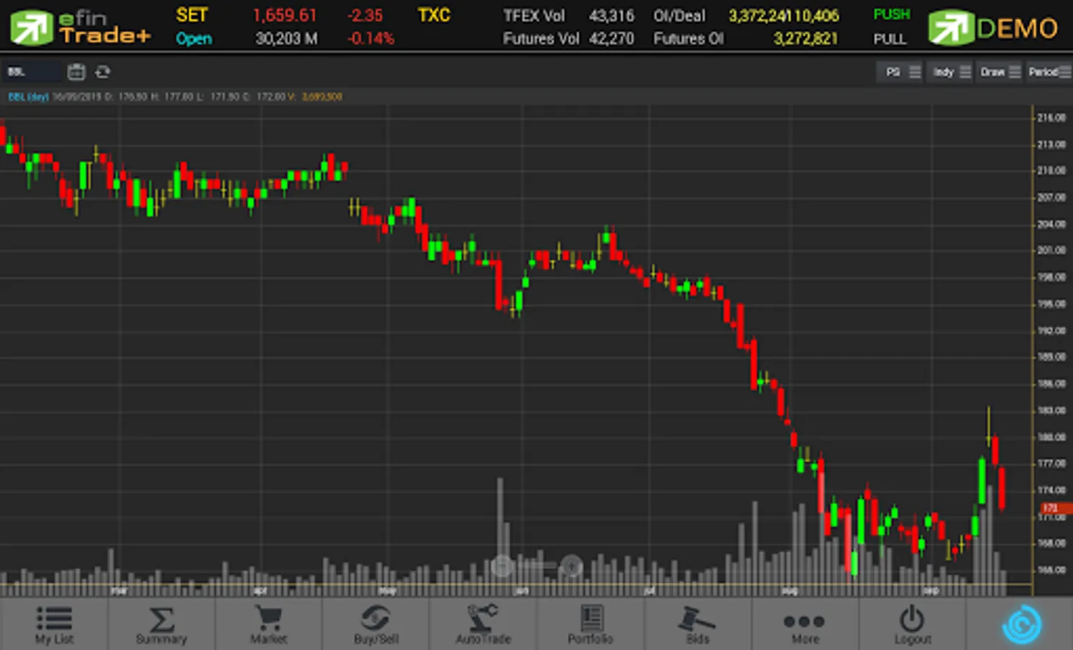The image size is (1073, 650).
Task: Tap the blue spiral assistant icon
Action: [x=1021, y=624]
